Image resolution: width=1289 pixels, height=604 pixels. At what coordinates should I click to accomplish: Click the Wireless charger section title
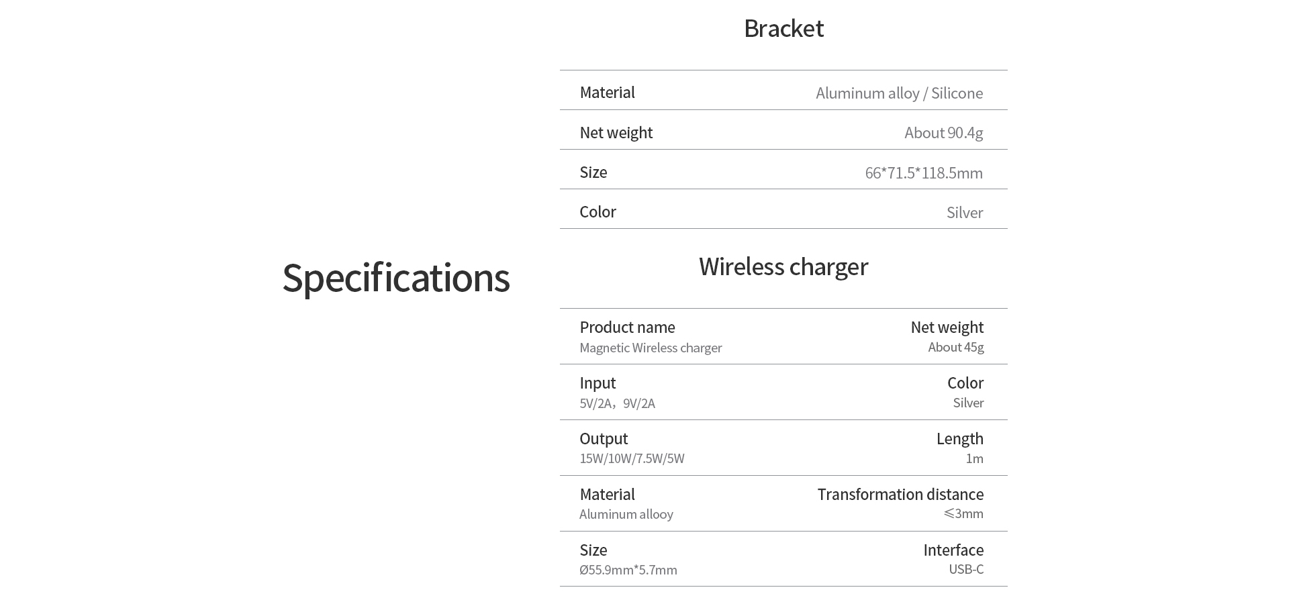click(783, 267)
